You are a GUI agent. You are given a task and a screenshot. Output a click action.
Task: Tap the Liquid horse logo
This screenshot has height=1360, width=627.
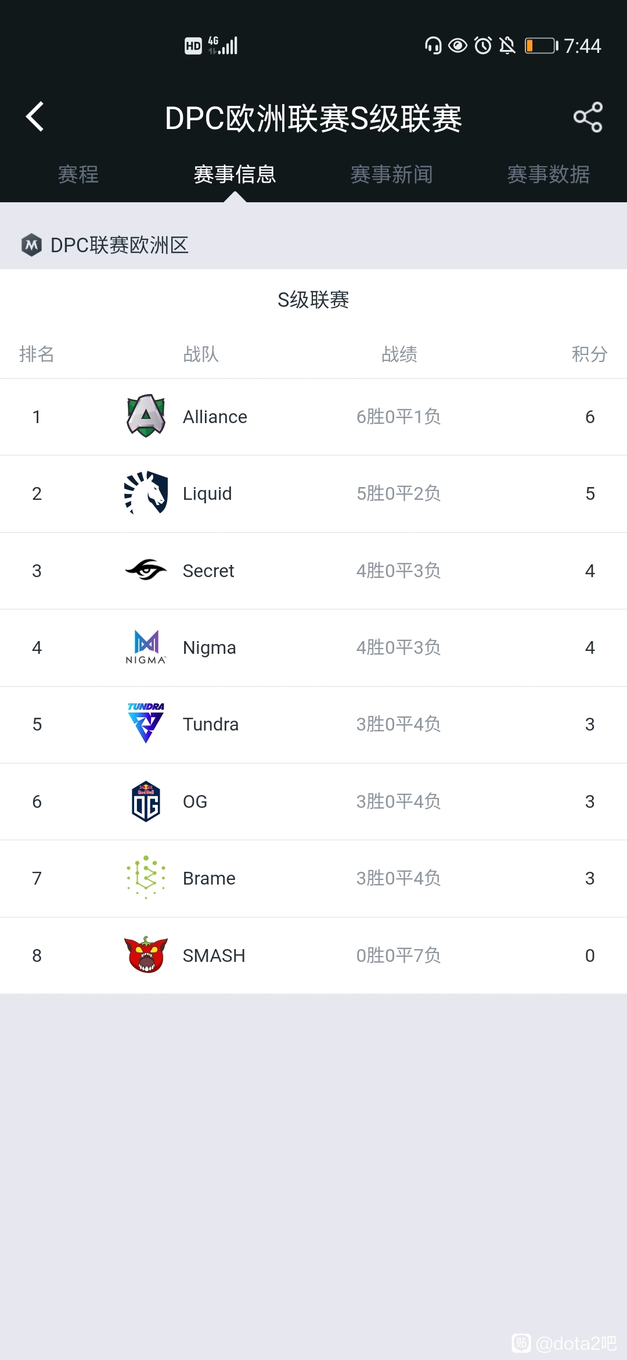[146, 493]
